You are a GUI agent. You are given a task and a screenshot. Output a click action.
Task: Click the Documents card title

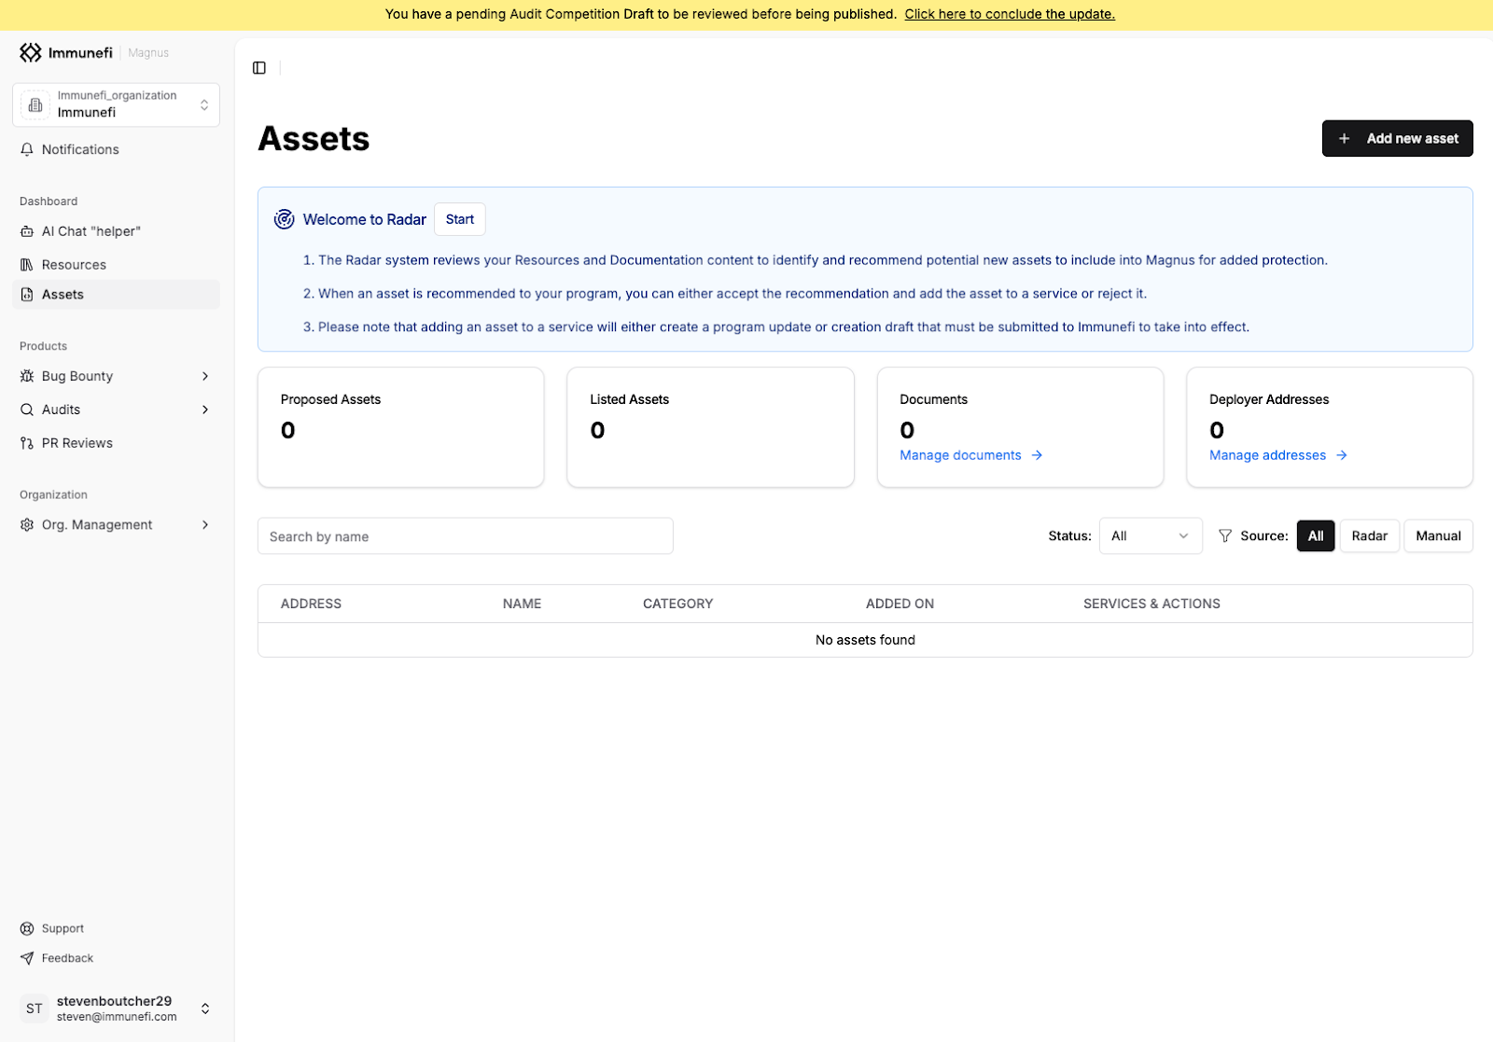(x=933, y=399)
